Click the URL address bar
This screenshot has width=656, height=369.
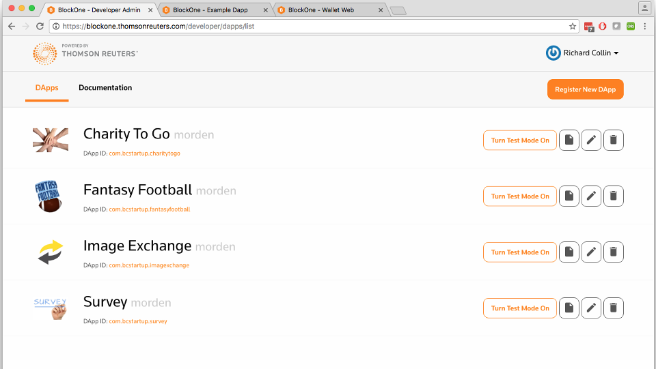[314, 27]
